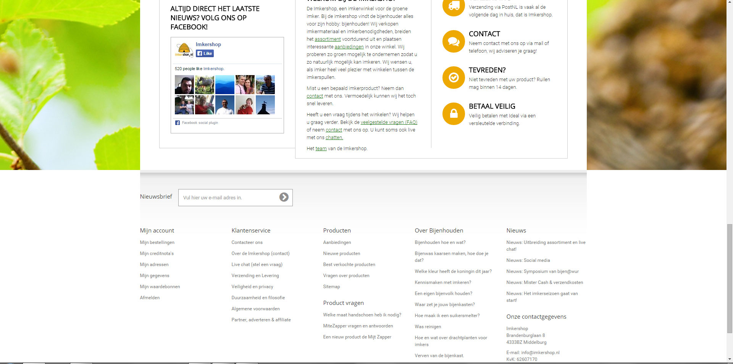733x364 pixels.
Task: Click Afmelden to log out
Action: 150,298
